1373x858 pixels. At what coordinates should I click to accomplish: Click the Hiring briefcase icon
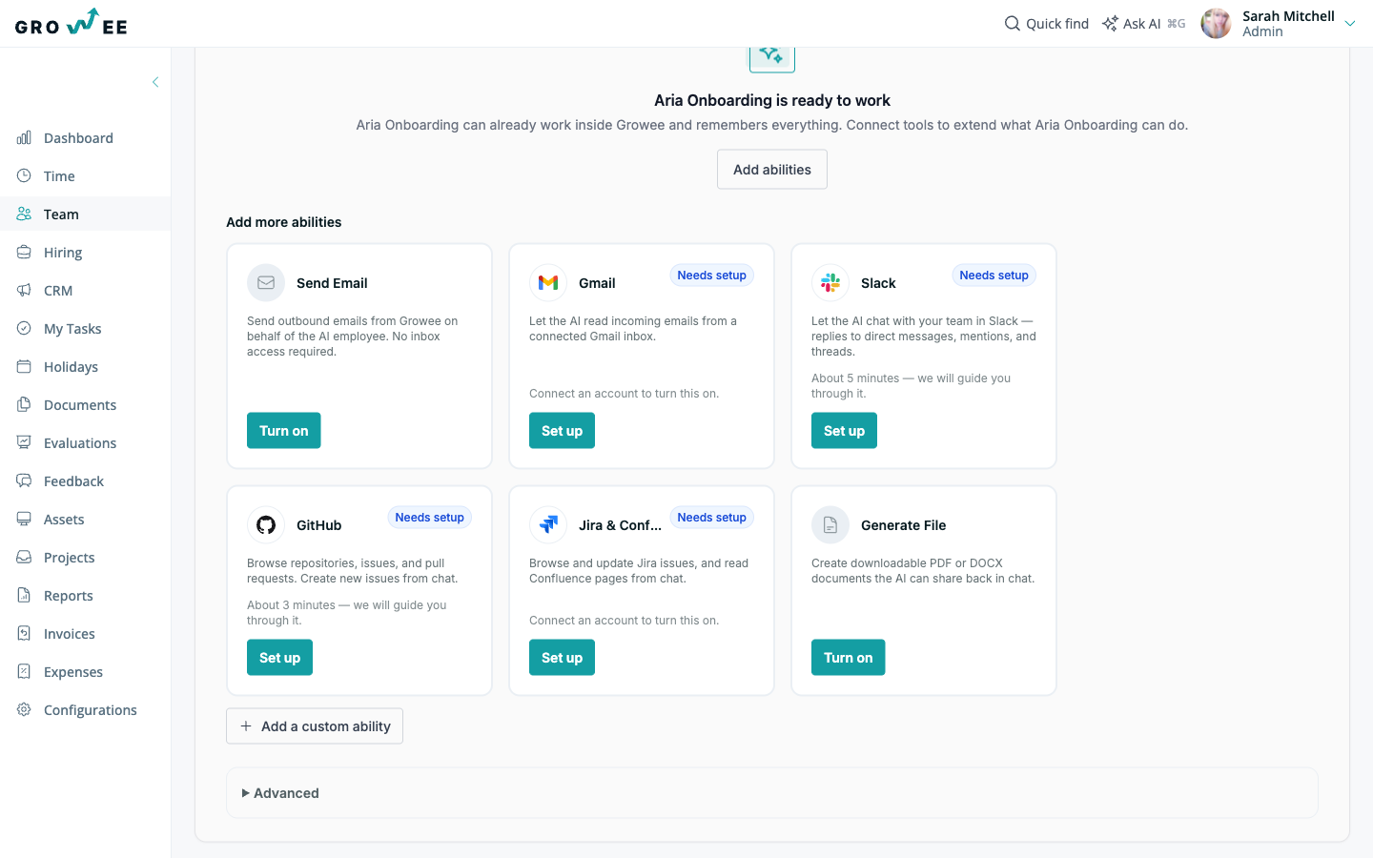click(24, 252)
